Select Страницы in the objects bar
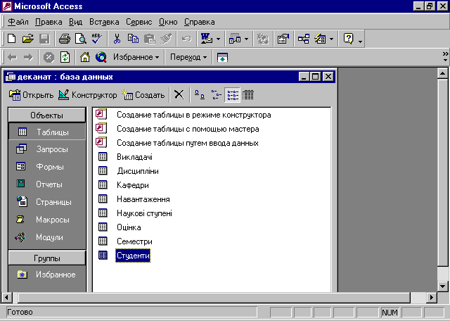Viewport: 450px width, 321px height. click(x=47, y=202)
